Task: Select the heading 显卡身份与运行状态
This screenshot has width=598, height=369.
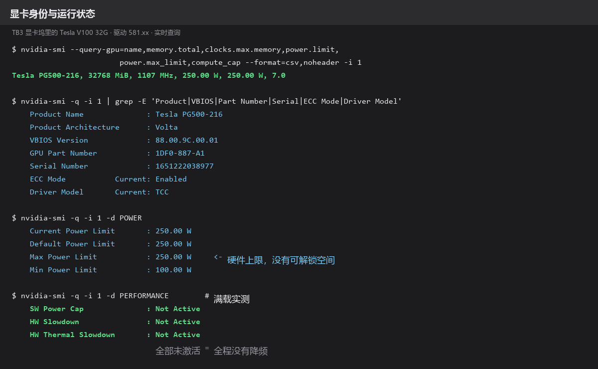Action: click(x=52, y=14)
